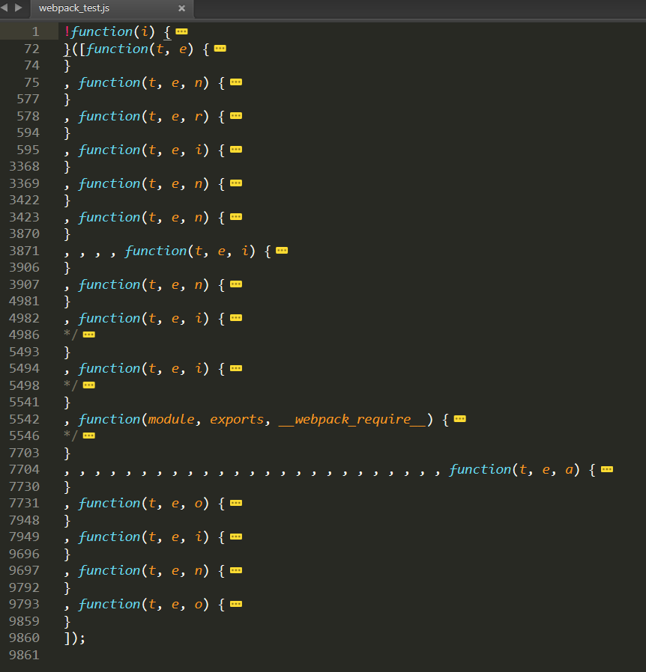Expand folded function on line 7949
Screen dimensions: 646x672
coord(236,537)
